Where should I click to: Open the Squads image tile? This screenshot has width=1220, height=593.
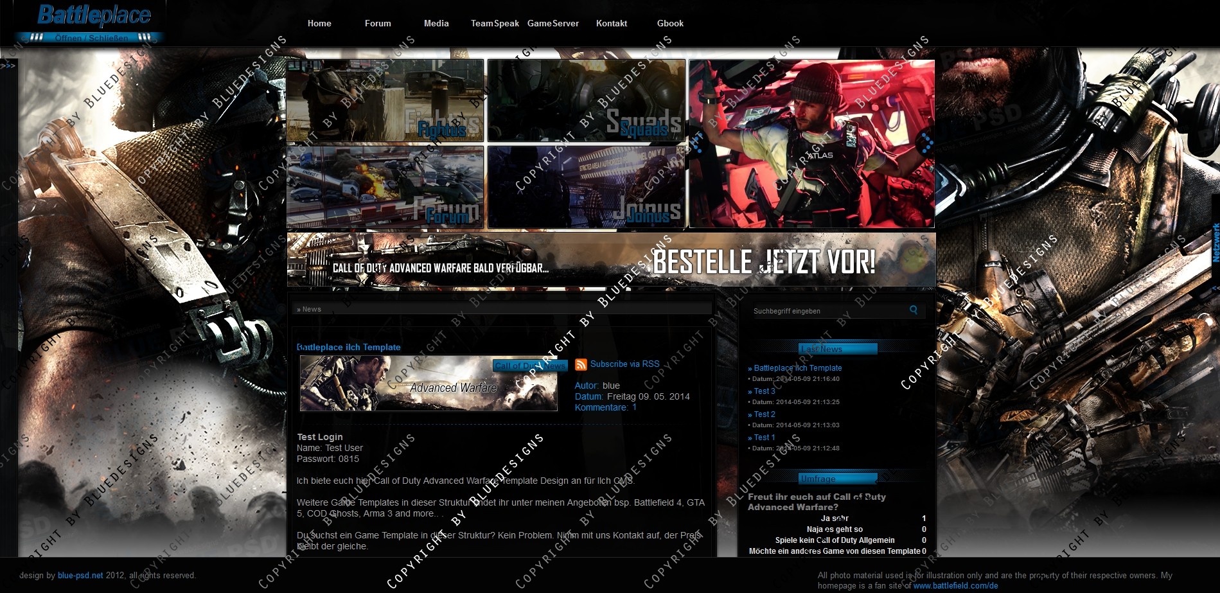pos(586,100)
